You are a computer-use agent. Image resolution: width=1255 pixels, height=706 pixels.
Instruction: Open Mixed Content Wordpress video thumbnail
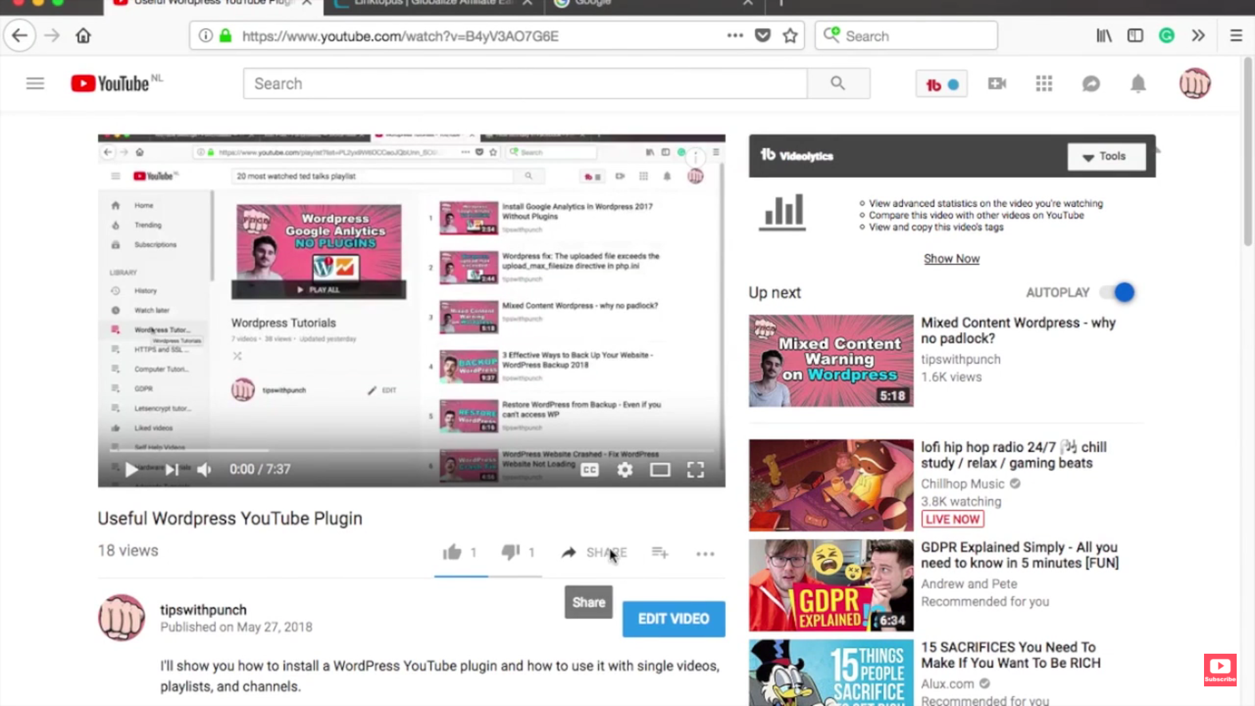[831, 361]
